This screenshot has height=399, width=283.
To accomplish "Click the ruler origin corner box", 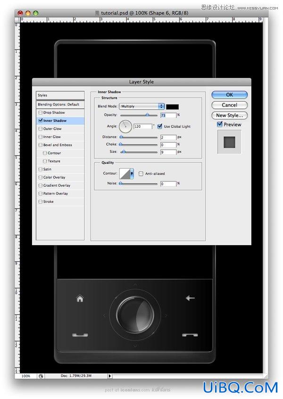I will [17, 19].
